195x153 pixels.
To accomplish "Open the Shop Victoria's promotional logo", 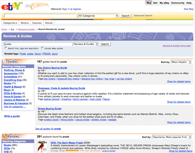I will [37, 6].
